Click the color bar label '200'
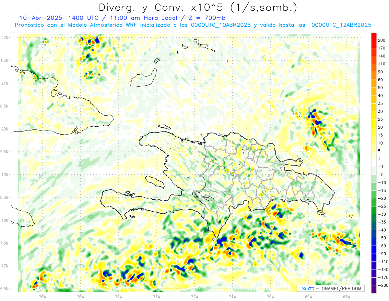The width and height of the screenshot is (389, 301). coord(382,40)
